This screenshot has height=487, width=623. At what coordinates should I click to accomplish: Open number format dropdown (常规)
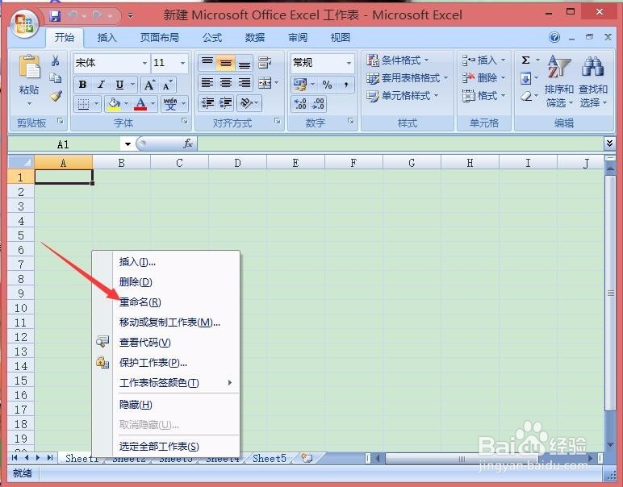point(349,63)
